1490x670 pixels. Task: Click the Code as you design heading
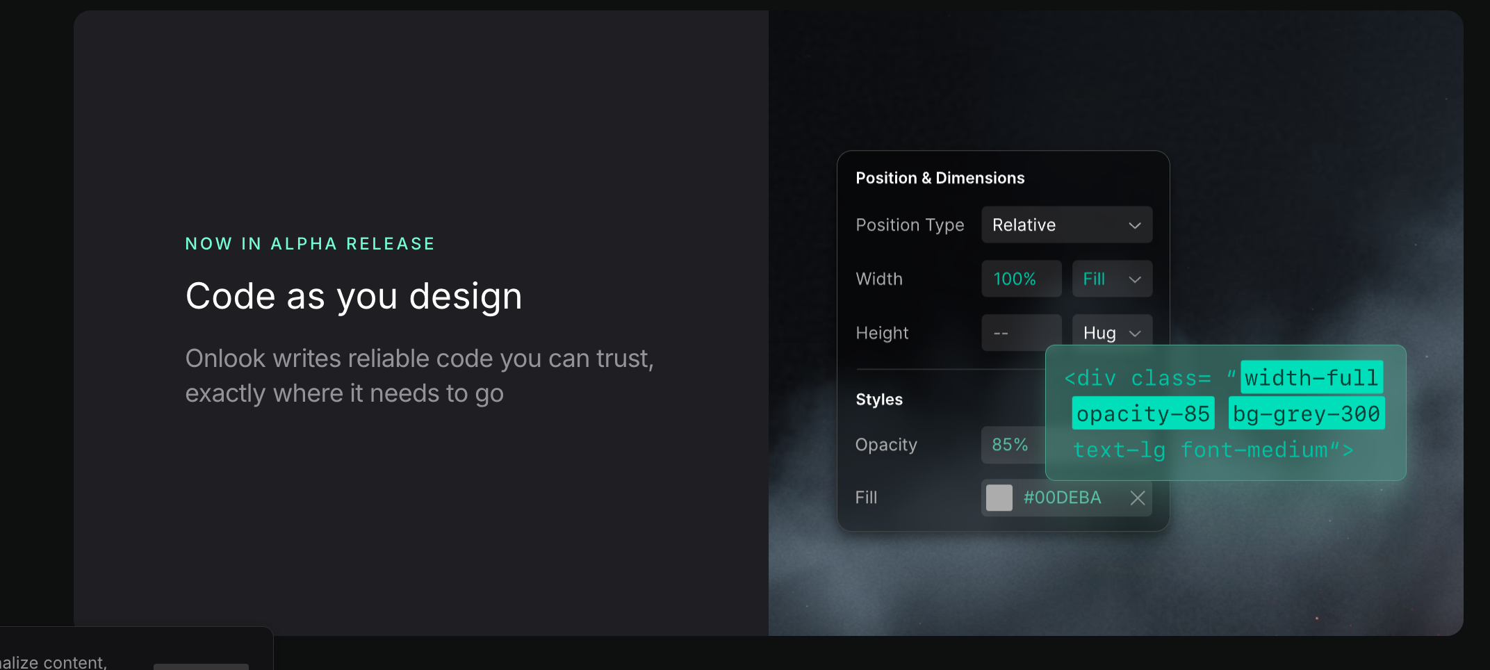coord(354,297)
